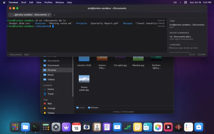The image size is (214, 134).
Task: Click Projects directory in ls output
Action: (82, 24)
